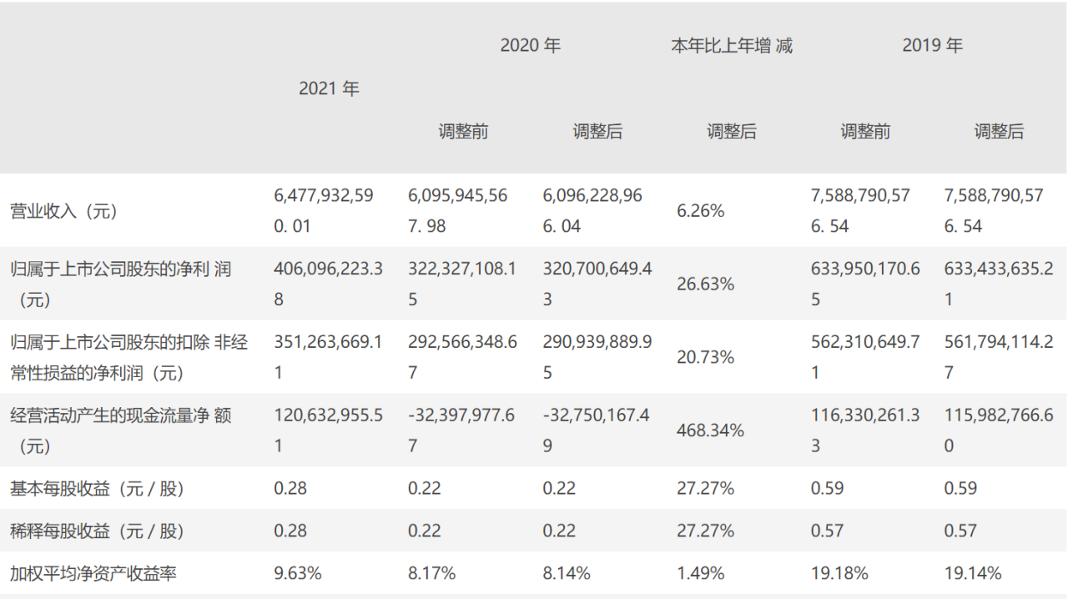1068x599 pixels.
Task: Select the value 351,263,669.11
Action: click(328, 357)
